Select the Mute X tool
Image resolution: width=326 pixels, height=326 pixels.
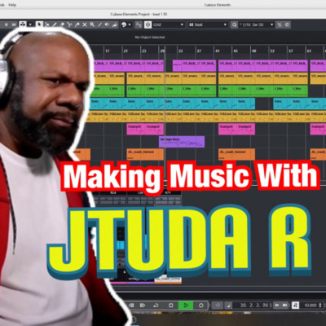click(x=85, y=24)
